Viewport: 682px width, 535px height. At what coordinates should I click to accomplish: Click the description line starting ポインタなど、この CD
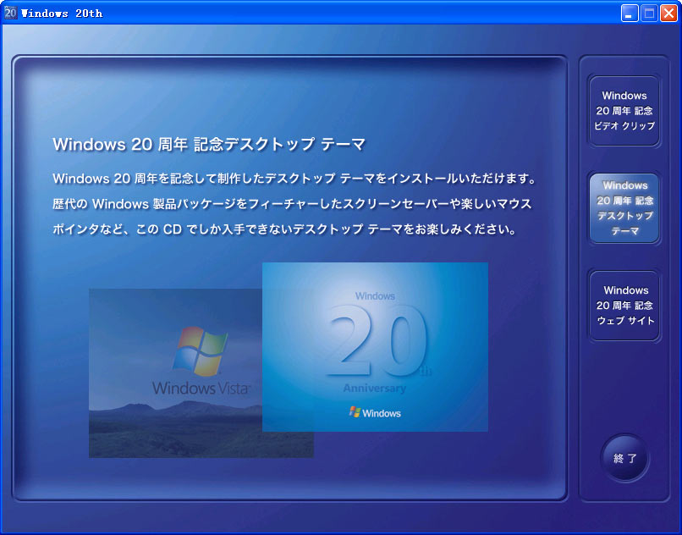pyautogui.click(x=284, y=229)
